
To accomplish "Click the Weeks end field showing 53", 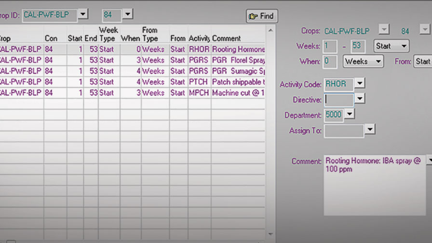I will pos(358,46).
